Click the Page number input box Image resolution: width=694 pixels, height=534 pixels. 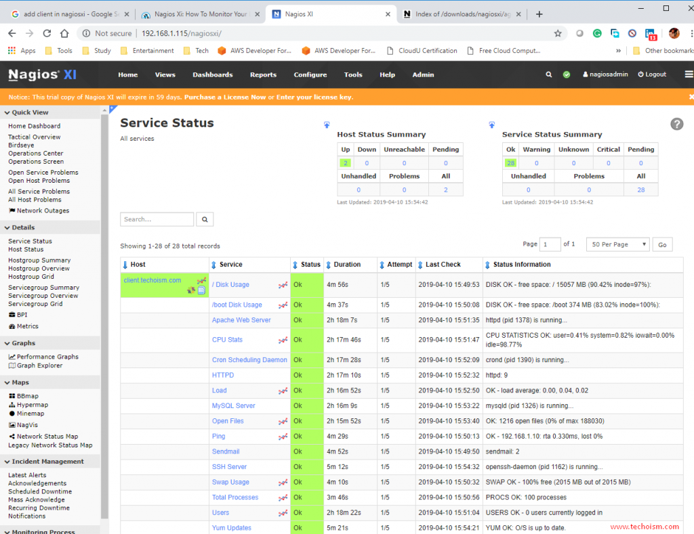[x=550, y=244]
